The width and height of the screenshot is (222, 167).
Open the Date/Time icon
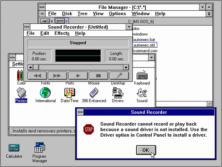click(x=70, y=93)
